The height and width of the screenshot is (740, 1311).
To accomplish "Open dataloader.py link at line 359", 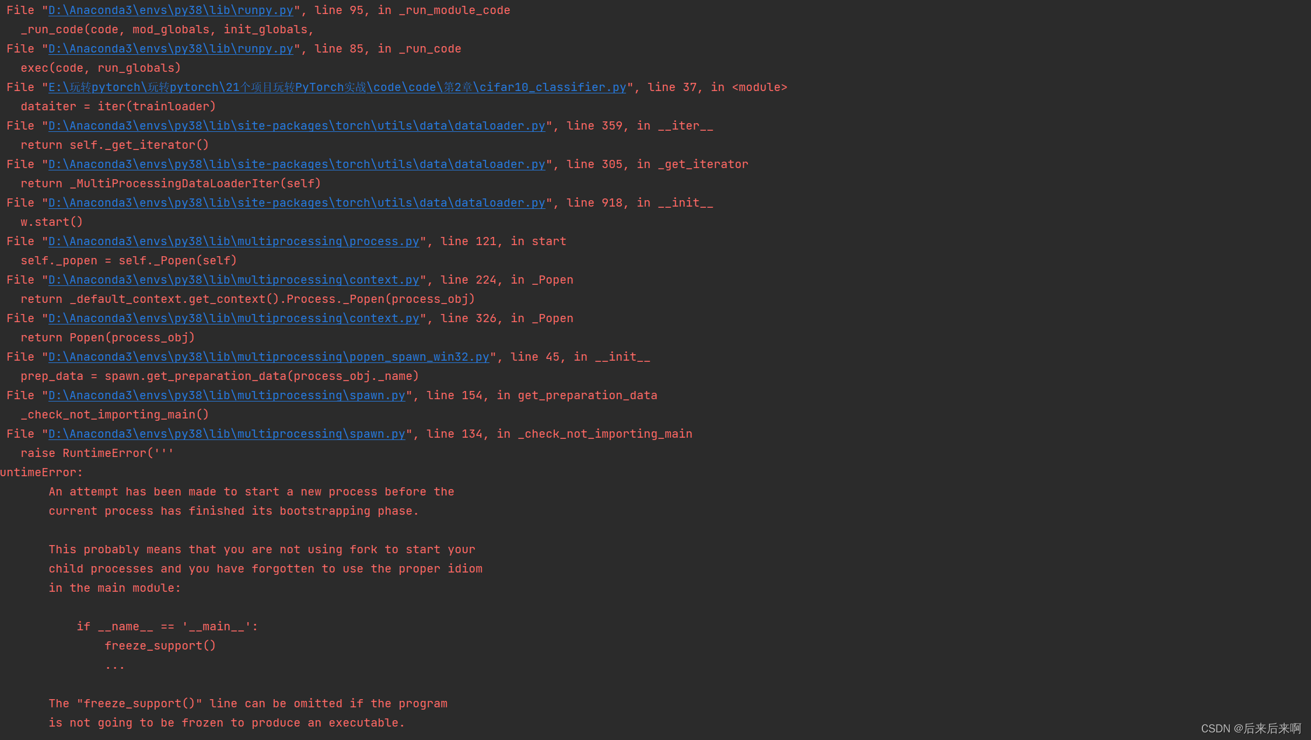I will coord(296,126).
